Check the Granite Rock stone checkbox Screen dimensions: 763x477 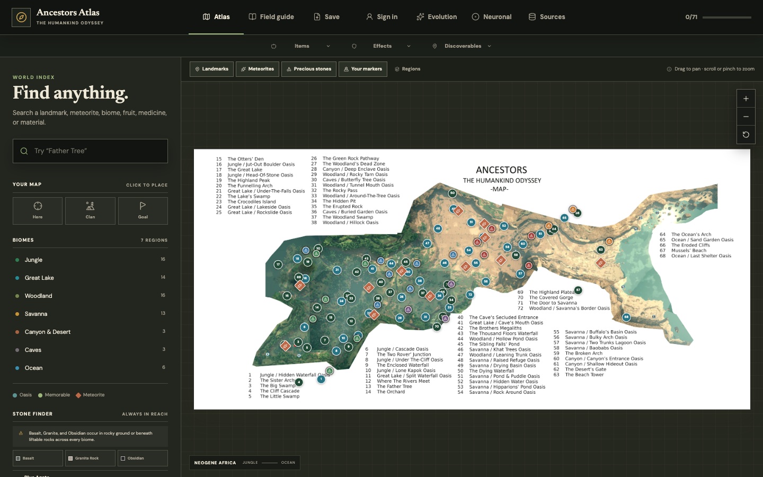point(70,458)
